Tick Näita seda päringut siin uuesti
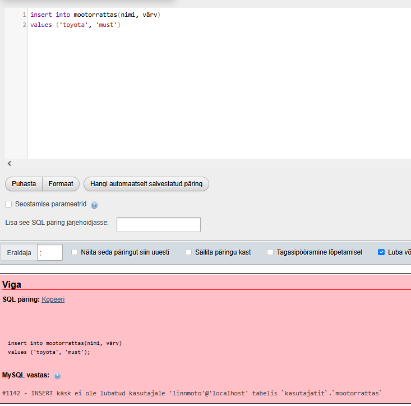Image resolution: width=411 pixels, height=406 pixels. pos(75,252)
